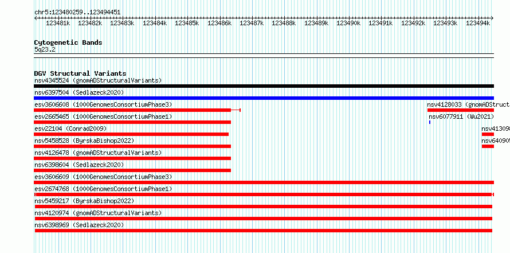The image size is (510, 253).
Task: Click the Cytogenetic Bands track title
Action: click(68, 42)
